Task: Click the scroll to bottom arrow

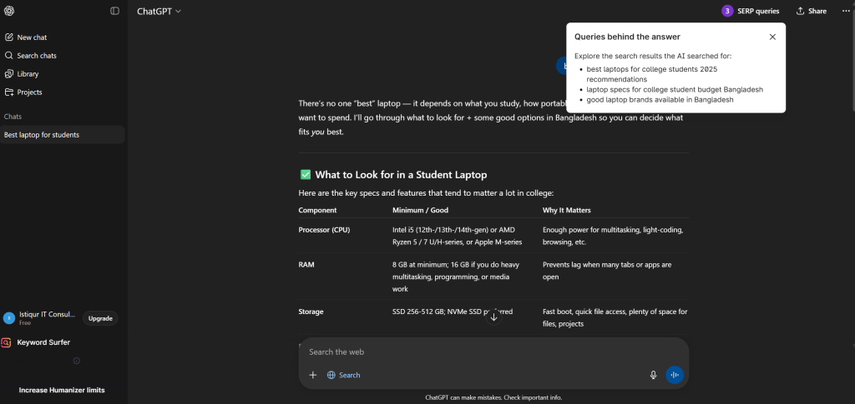Action: pyautogui.click(x=493, y=317)
